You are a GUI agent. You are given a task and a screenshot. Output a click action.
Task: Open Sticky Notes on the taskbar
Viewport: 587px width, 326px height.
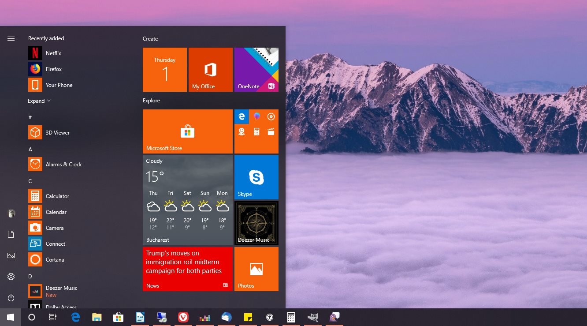[248, 317]
